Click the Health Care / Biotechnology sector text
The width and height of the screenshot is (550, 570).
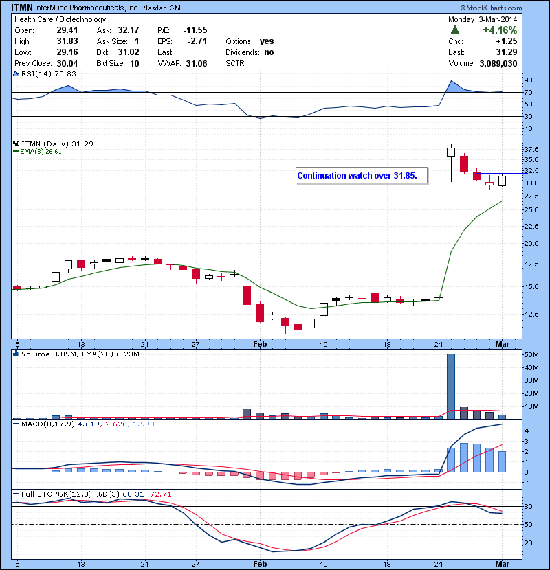(x=60, y=19)
